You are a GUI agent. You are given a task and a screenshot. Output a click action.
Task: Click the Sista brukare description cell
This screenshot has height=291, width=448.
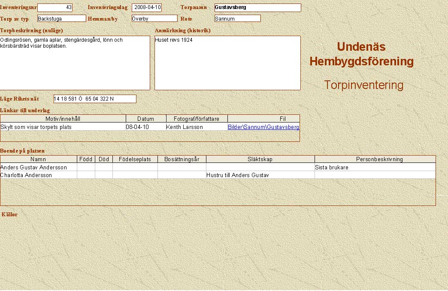[331, 168]
